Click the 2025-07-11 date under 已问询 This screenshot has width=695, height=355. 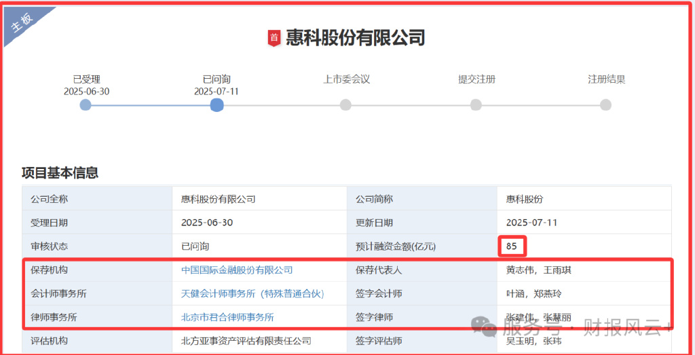pyautogui.click(x=217, y=92)
